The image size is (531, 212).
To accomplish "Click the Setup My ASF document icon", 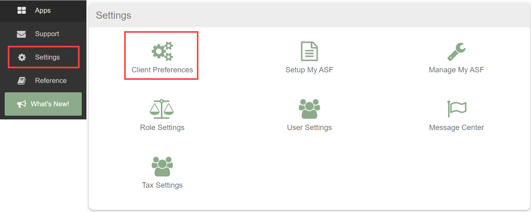I will click(x=309, y=51).
